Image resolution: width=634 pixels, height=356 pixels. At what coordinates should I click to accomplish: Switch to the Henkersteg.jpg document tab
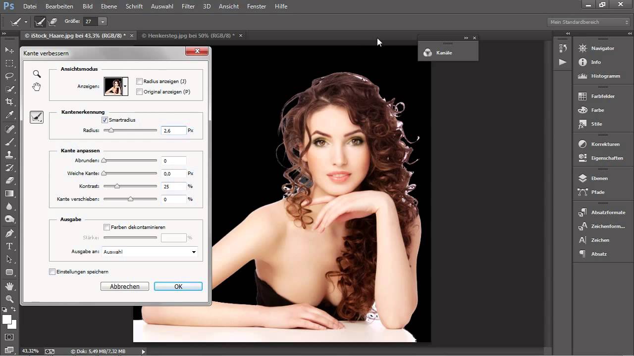189,35
